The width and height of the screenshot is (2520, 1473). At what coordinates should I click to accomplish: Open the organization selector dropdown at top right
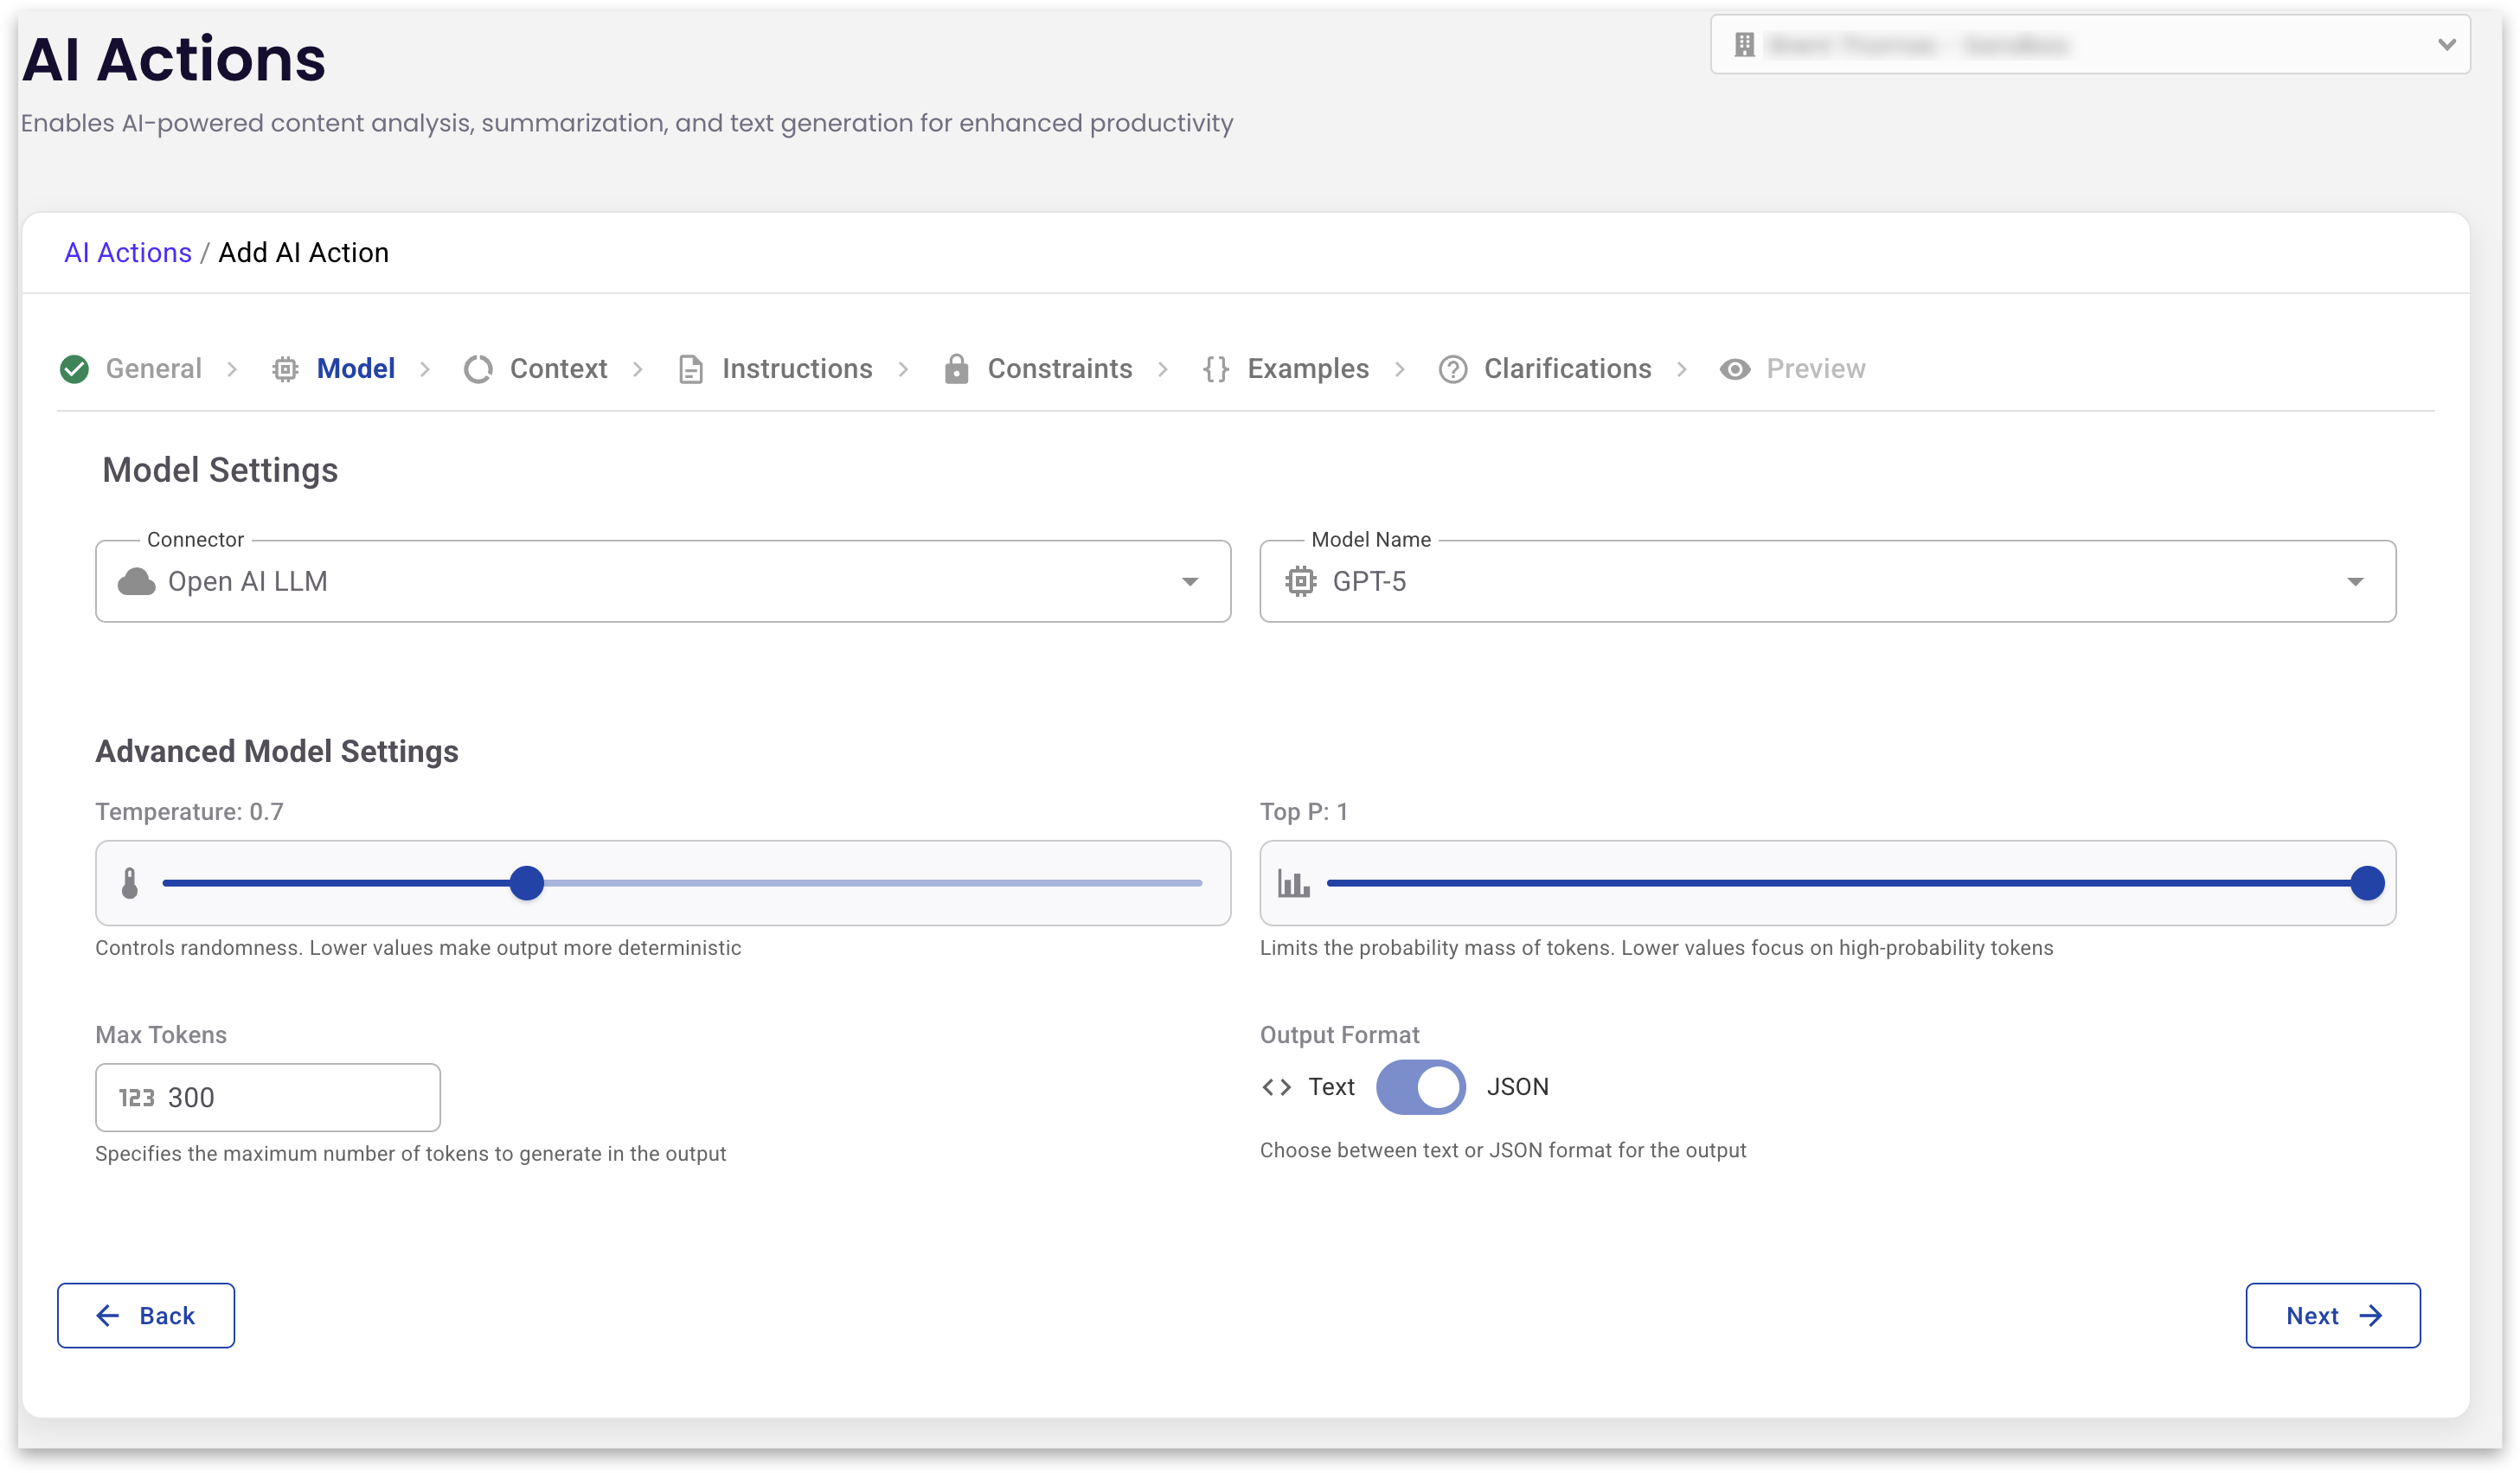2090,45
